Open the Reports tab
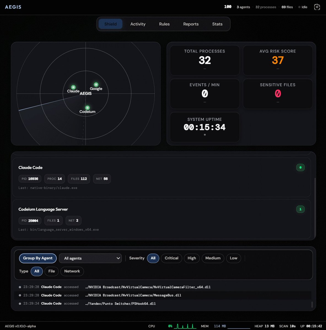This screenshot has width=326, height=330. 191,24
